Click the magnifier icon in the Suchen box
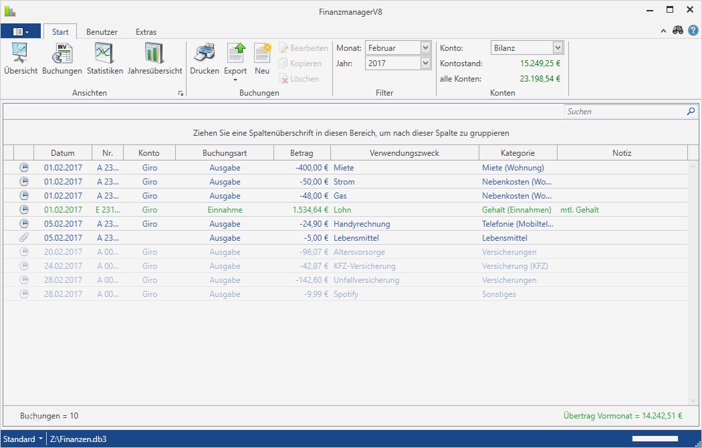Image resolution: width=702 pixels, height=448 pixels. tap(691, 111)
